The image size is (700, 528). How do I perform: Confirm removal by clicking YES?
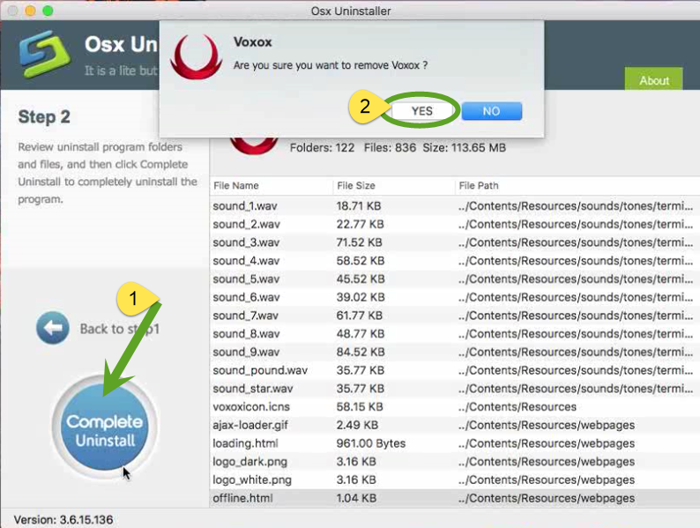pos(422,111)
